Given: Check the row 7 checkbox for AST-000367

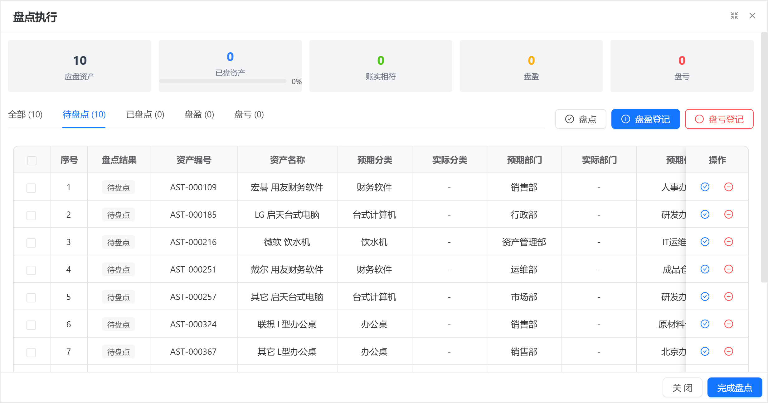Looking at the screenshot, I should click(31, 352).
